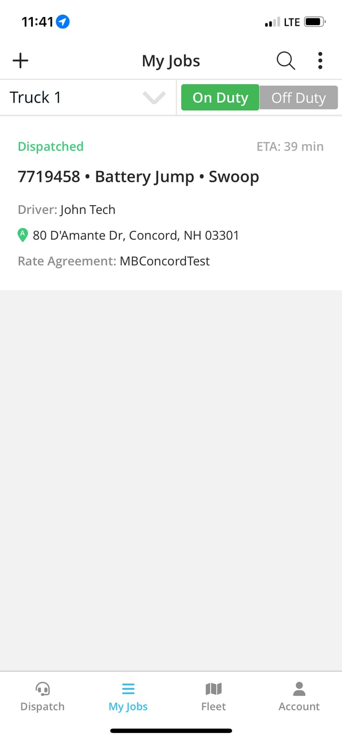Tap the ETA: 39 min label
The image size is (342, 740).
pos(290,146)
